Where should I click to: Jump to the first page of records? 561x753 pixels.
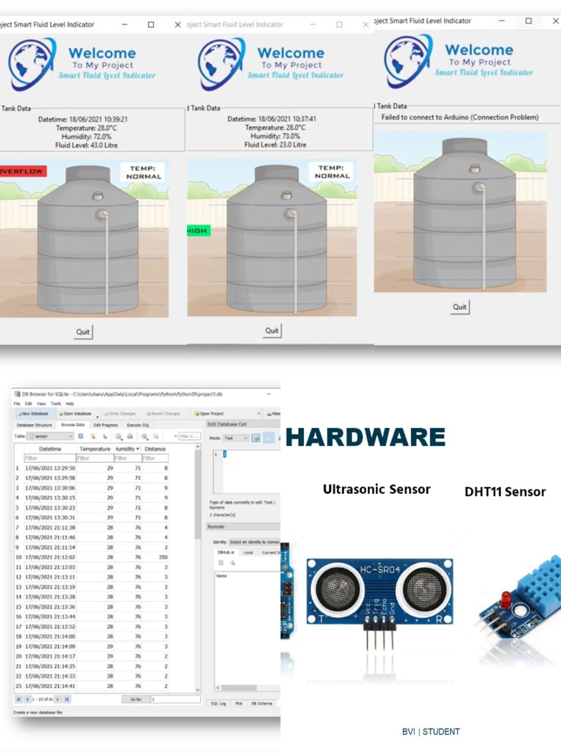coord(19,699)
